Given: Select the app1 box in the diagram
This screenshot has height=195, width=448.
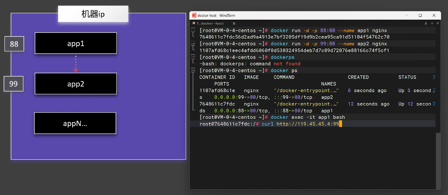Looking at the screenshot, I should [76, 43].
